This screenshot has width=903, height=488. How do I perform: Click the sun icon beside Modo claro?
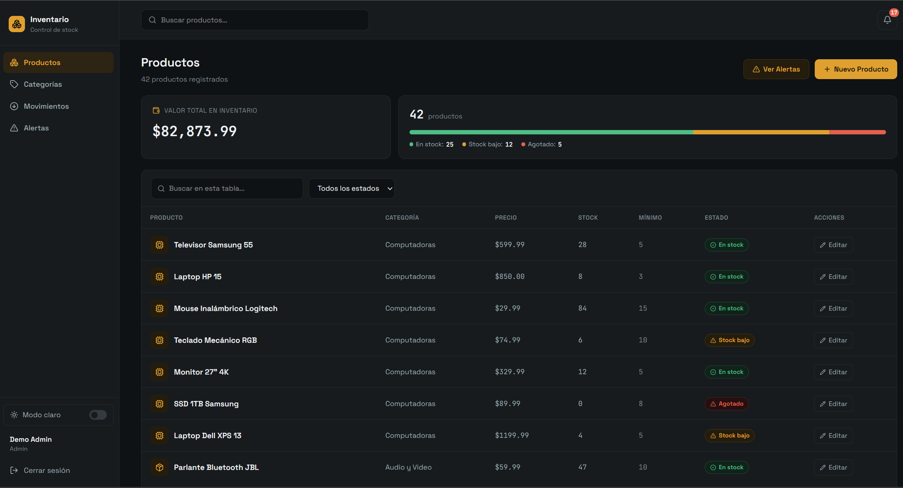(14, 415)
